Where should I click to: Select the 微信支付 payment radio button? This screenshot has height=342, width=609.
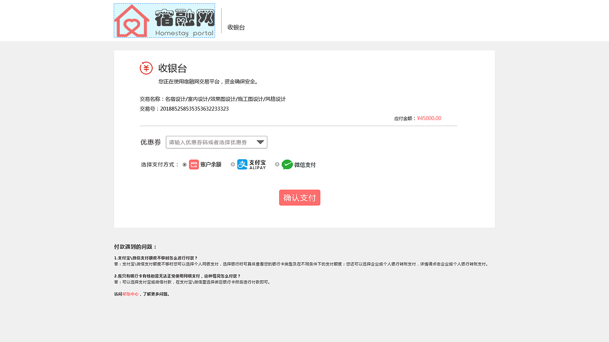click(277, 164)
